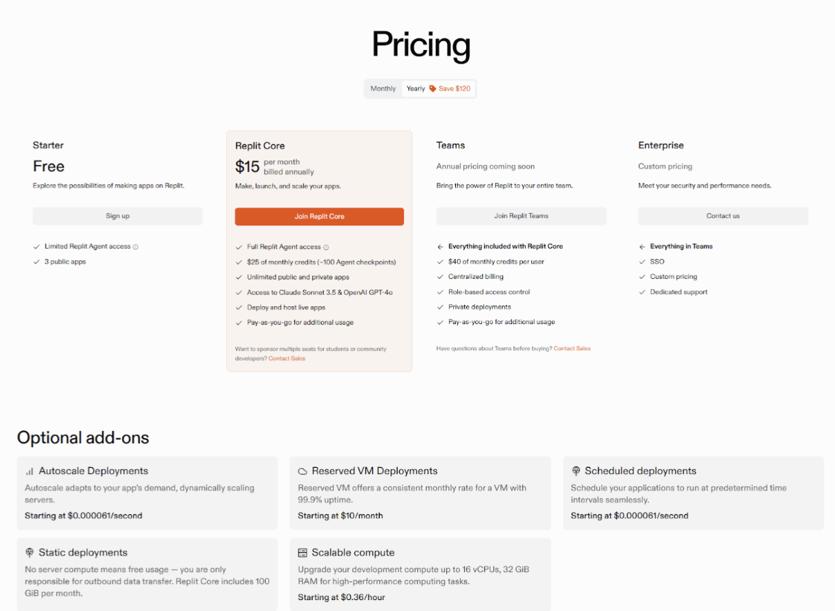Click the Join Replit Teams button
Viewport: 835px width, 611px height.
(x=521, y=216)
